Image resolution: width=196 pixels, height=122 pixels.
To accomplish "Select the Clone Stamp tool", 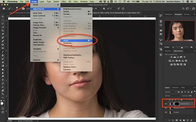I will pos(3,55).
